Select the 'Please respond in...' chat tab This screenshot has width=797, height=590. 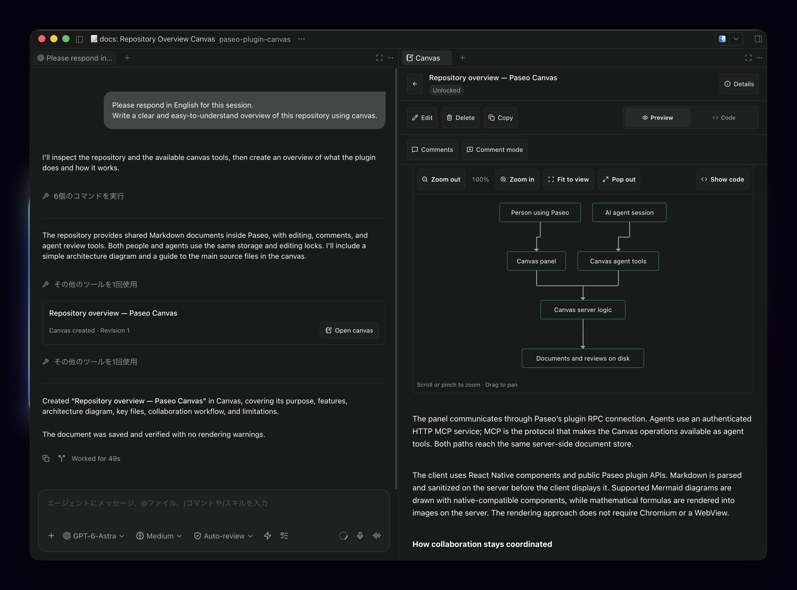click(75, 58)
